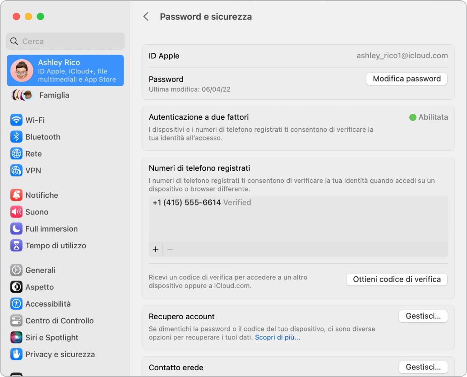Go back using the back chevron
This screenshot has height=377, width=467.
coord(146,16)
